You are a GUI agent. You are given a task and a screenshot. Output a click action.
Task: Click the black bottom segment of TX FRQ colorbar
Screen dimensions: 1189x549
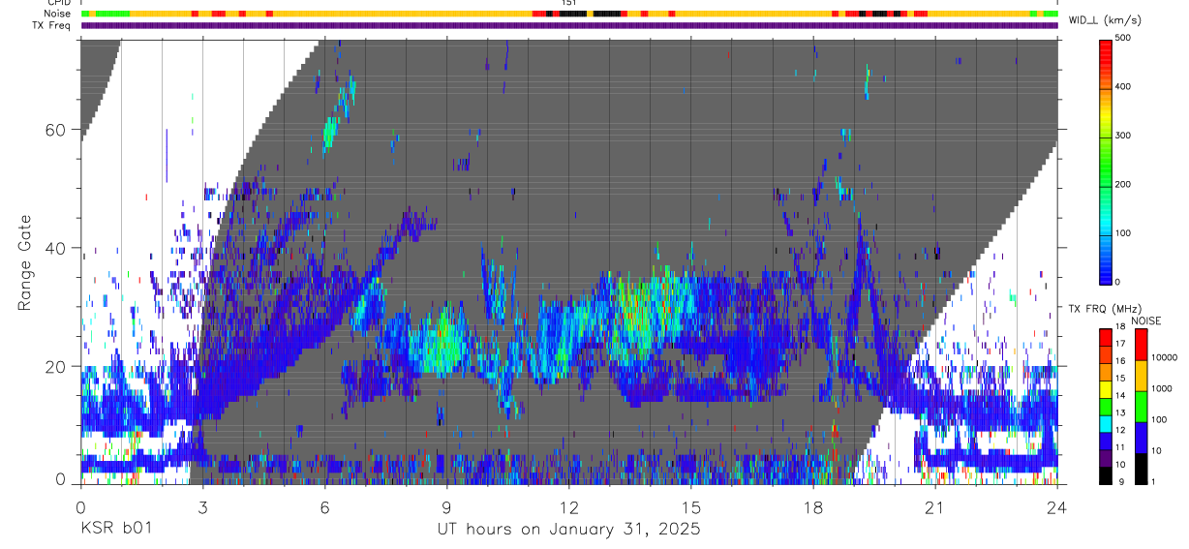tap(1106, 473)
